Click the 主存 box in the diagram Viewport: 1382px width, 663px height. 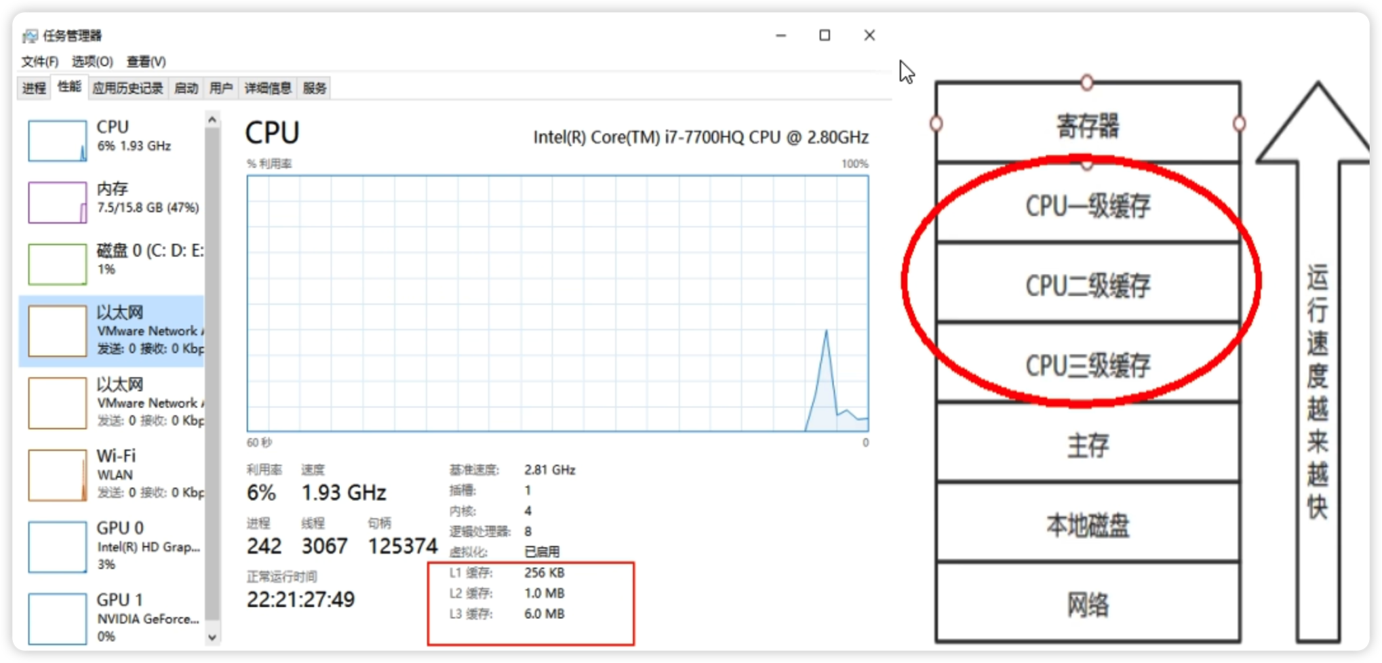pyautogui.click(x=1088, y=442)
